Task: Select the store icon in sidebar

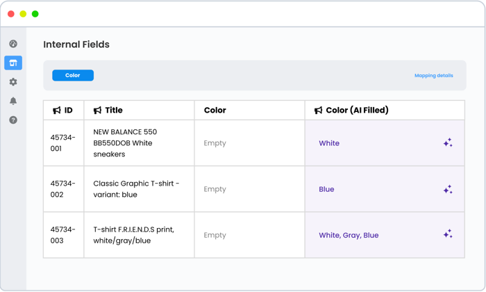Action: (x=13, y=63)
